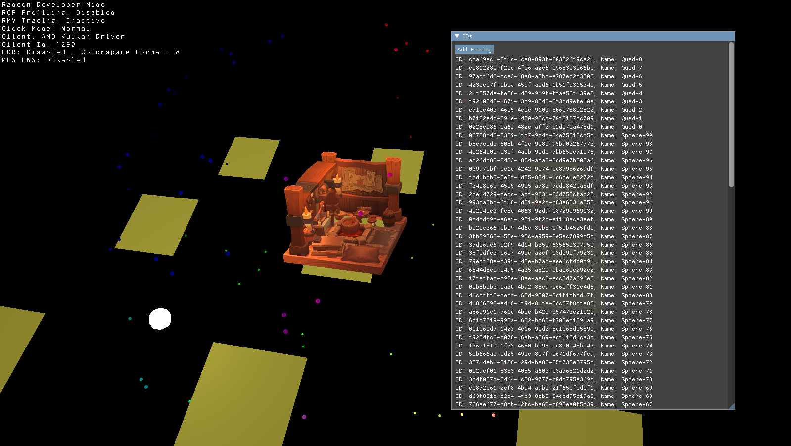The height and width of the screenshot is (446, 791).
Task: Select the row named Sphere-76
Action: [x=554, y=329]
